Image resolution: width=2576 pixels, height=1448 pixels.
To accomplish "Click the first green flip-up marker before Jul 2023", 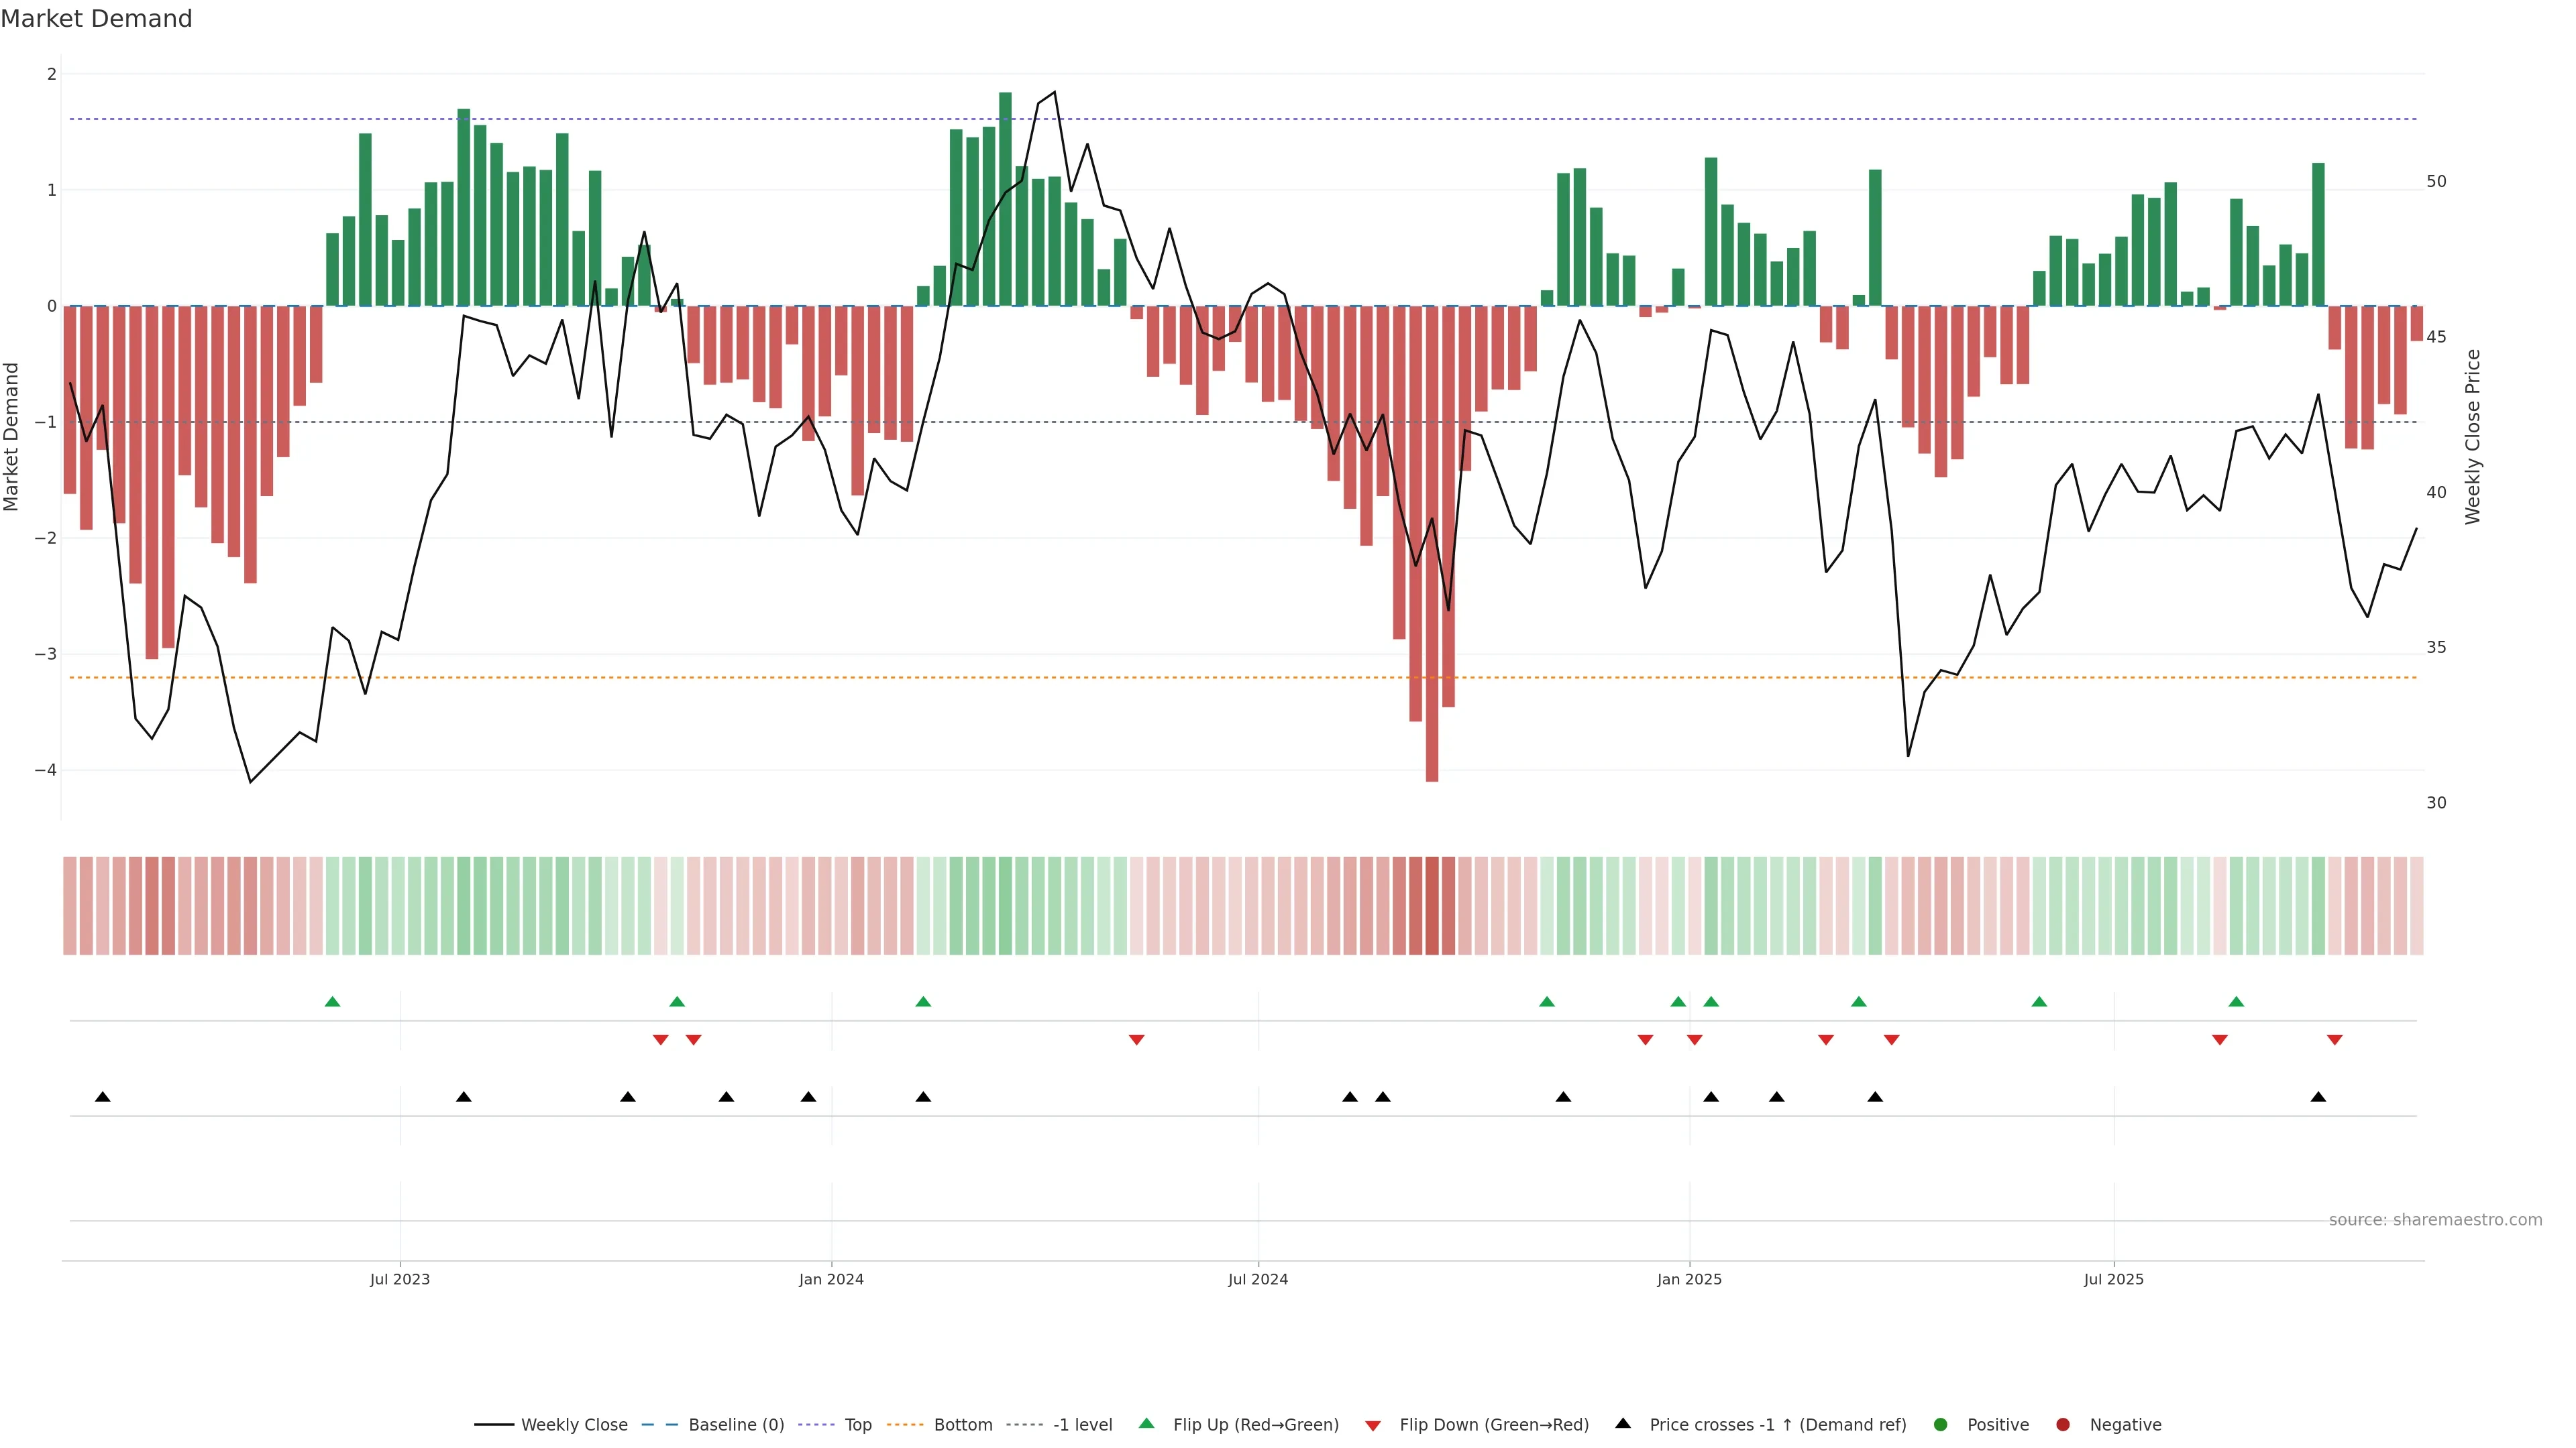I will [333, 1002].
